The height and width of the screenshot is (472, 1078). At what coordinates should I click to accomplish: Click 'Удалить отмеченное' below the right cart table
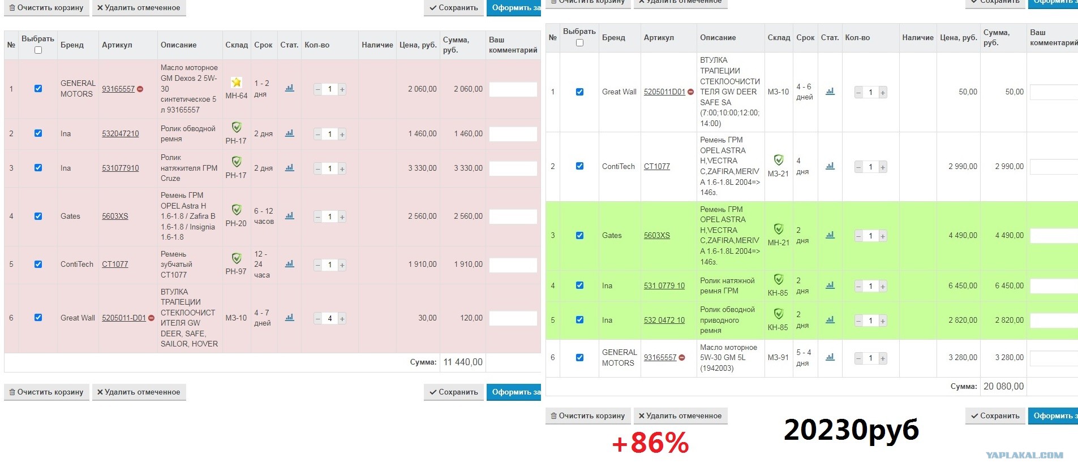point(680,415)
